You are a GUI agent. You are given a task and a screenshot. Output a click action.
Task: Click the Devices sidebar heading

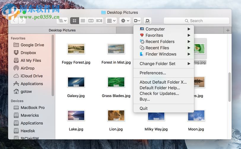[x=17, y=101]
